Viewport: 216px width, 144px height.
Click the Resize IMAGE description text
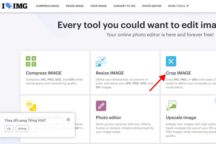(125, 84)
